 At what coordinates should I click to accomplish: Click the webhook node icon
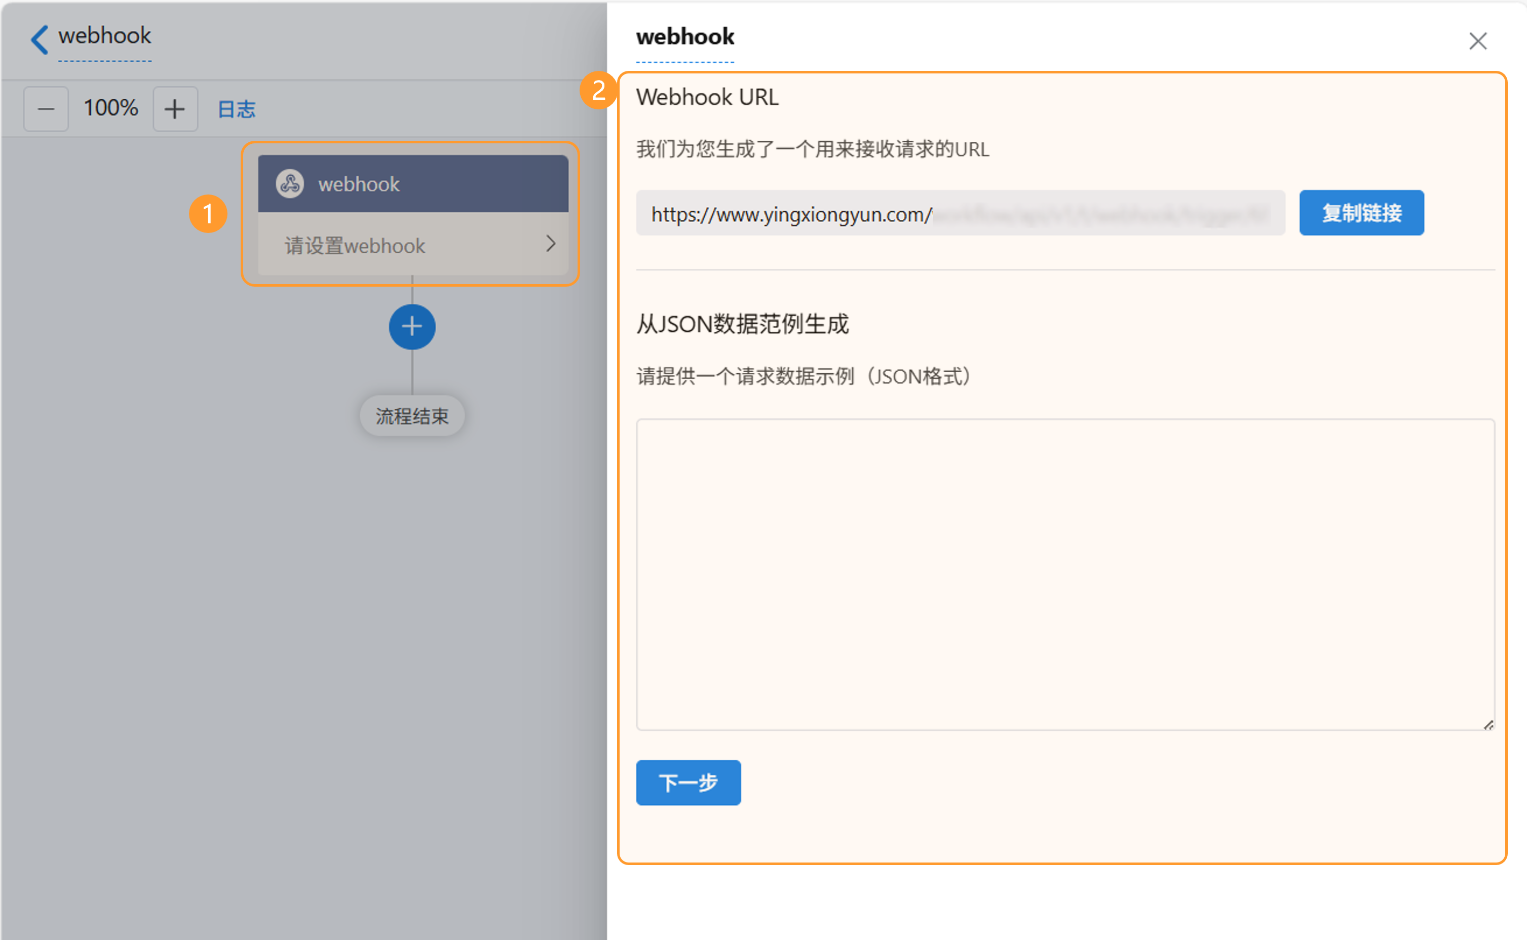click(290, 184)
